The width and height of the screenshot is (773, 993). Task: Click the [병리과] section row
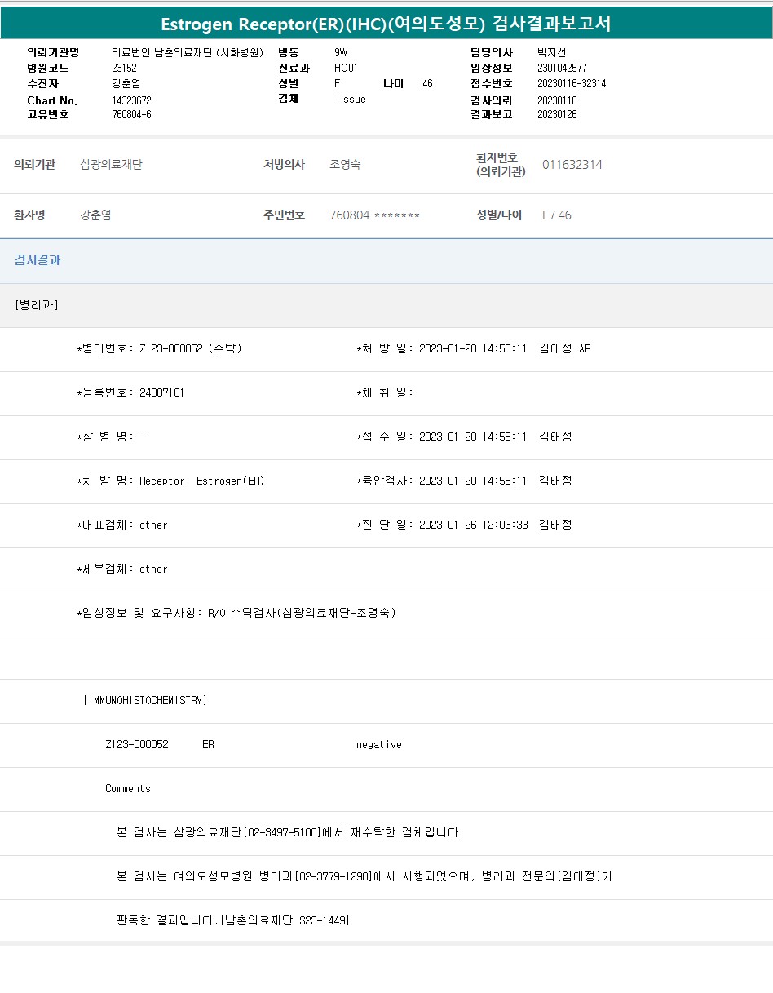[37, 305]
